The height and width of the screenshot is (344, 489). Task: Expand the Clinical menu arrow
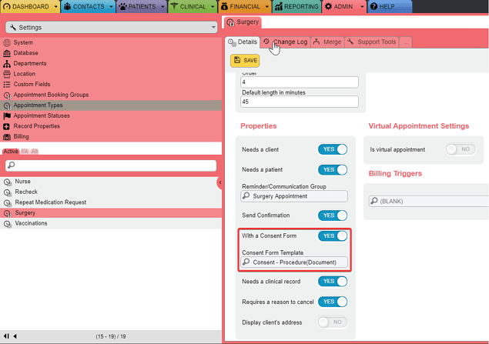click(x=213, y=7)
